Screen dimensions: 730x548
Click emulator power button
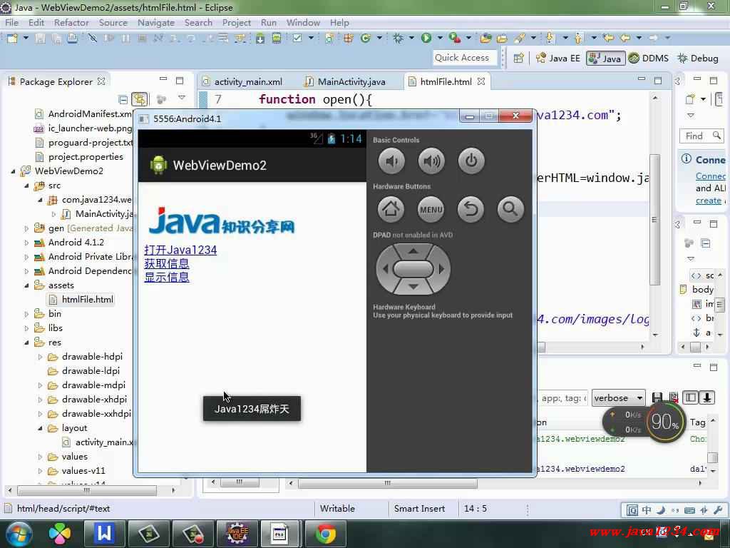471,161
